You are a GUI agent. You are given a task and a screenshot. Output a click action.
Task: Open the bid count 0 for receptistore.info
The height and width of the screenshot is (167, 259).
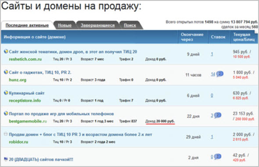pos(212,95)
